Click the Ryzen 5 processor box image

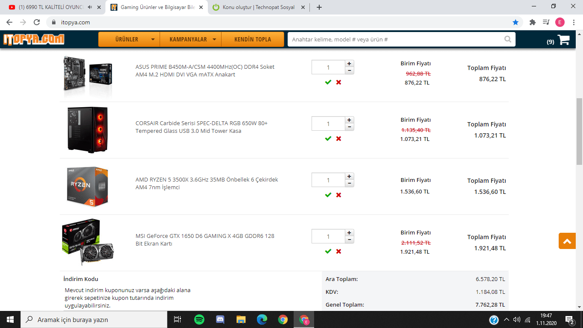click(87, 187)
